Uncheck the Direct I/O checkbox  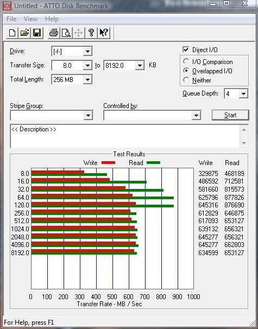click(x=186, y=50)
